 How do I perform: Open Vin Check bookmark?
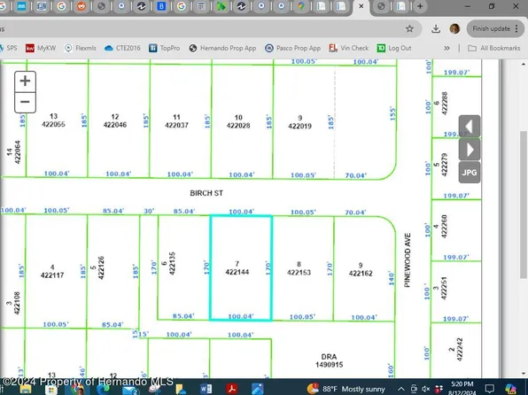click(348, 48)
